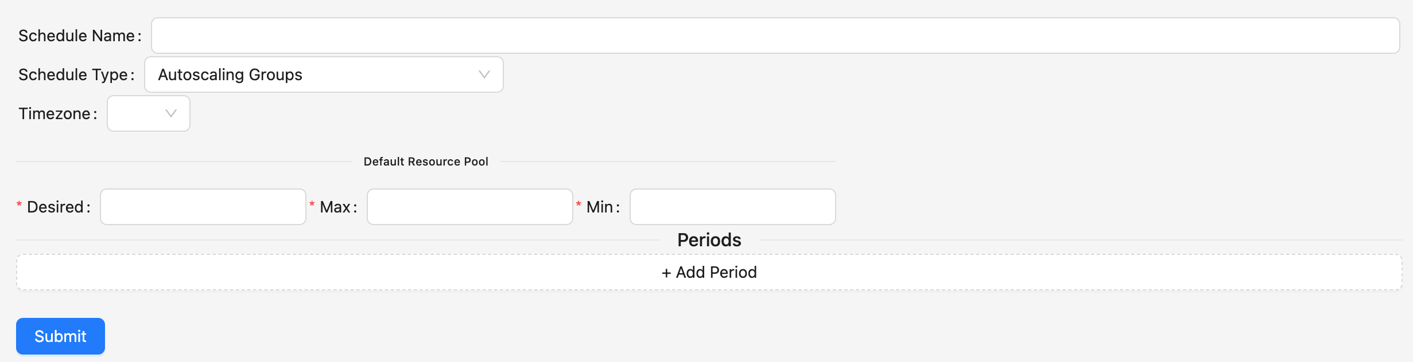
Task: Click the Timezone label
Action: point(55,113)
